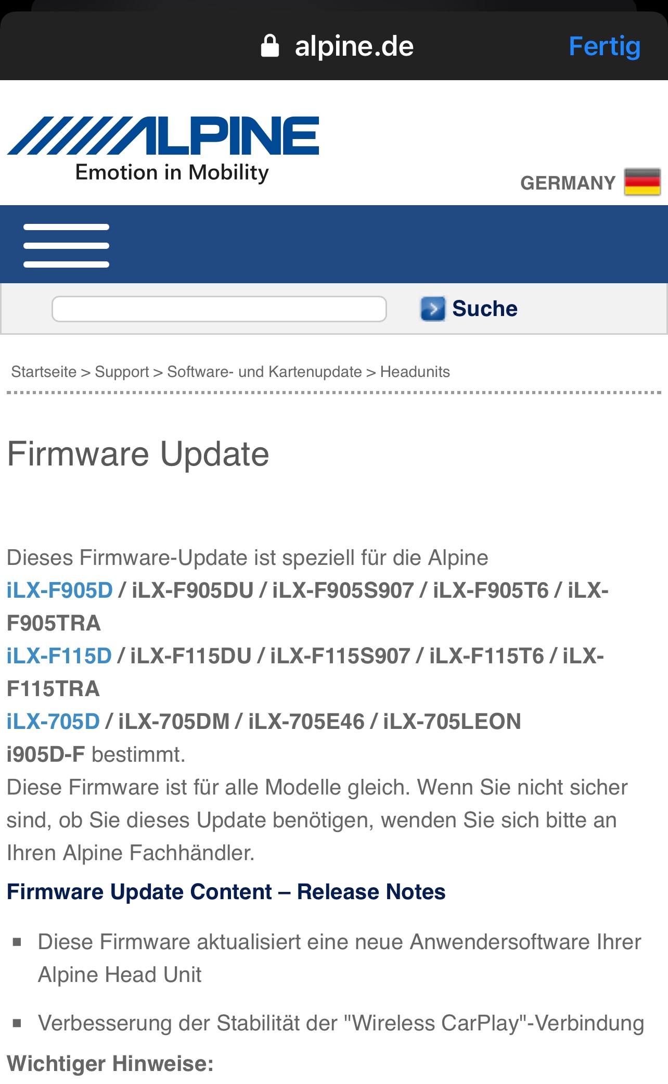
Task: Open Software- und Kartenupdate breadcrumb
Action: (264, 372)
